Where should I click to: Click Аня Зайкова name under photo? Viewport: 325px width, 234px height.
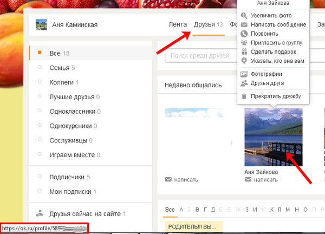[261, 172]
